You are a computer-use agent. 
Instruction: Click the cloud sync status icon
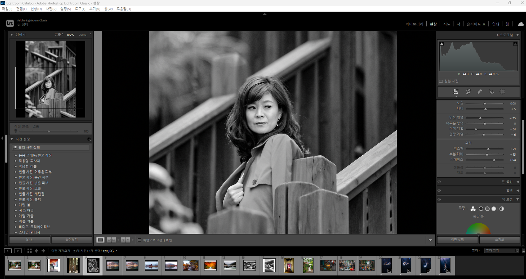(x=521, y=24)
